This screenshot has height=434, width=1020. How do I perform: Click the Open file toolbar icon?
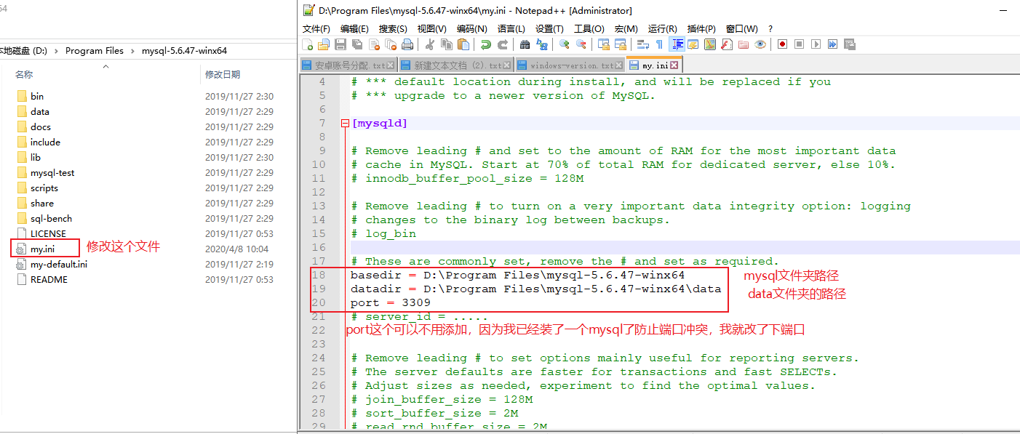tap(324, 44)
